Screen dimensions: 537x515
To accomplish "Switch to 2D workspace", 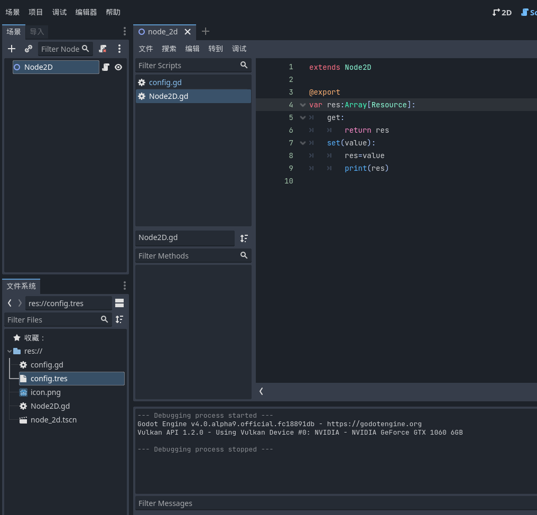I will pyautogui.click(x=502, y=13).
